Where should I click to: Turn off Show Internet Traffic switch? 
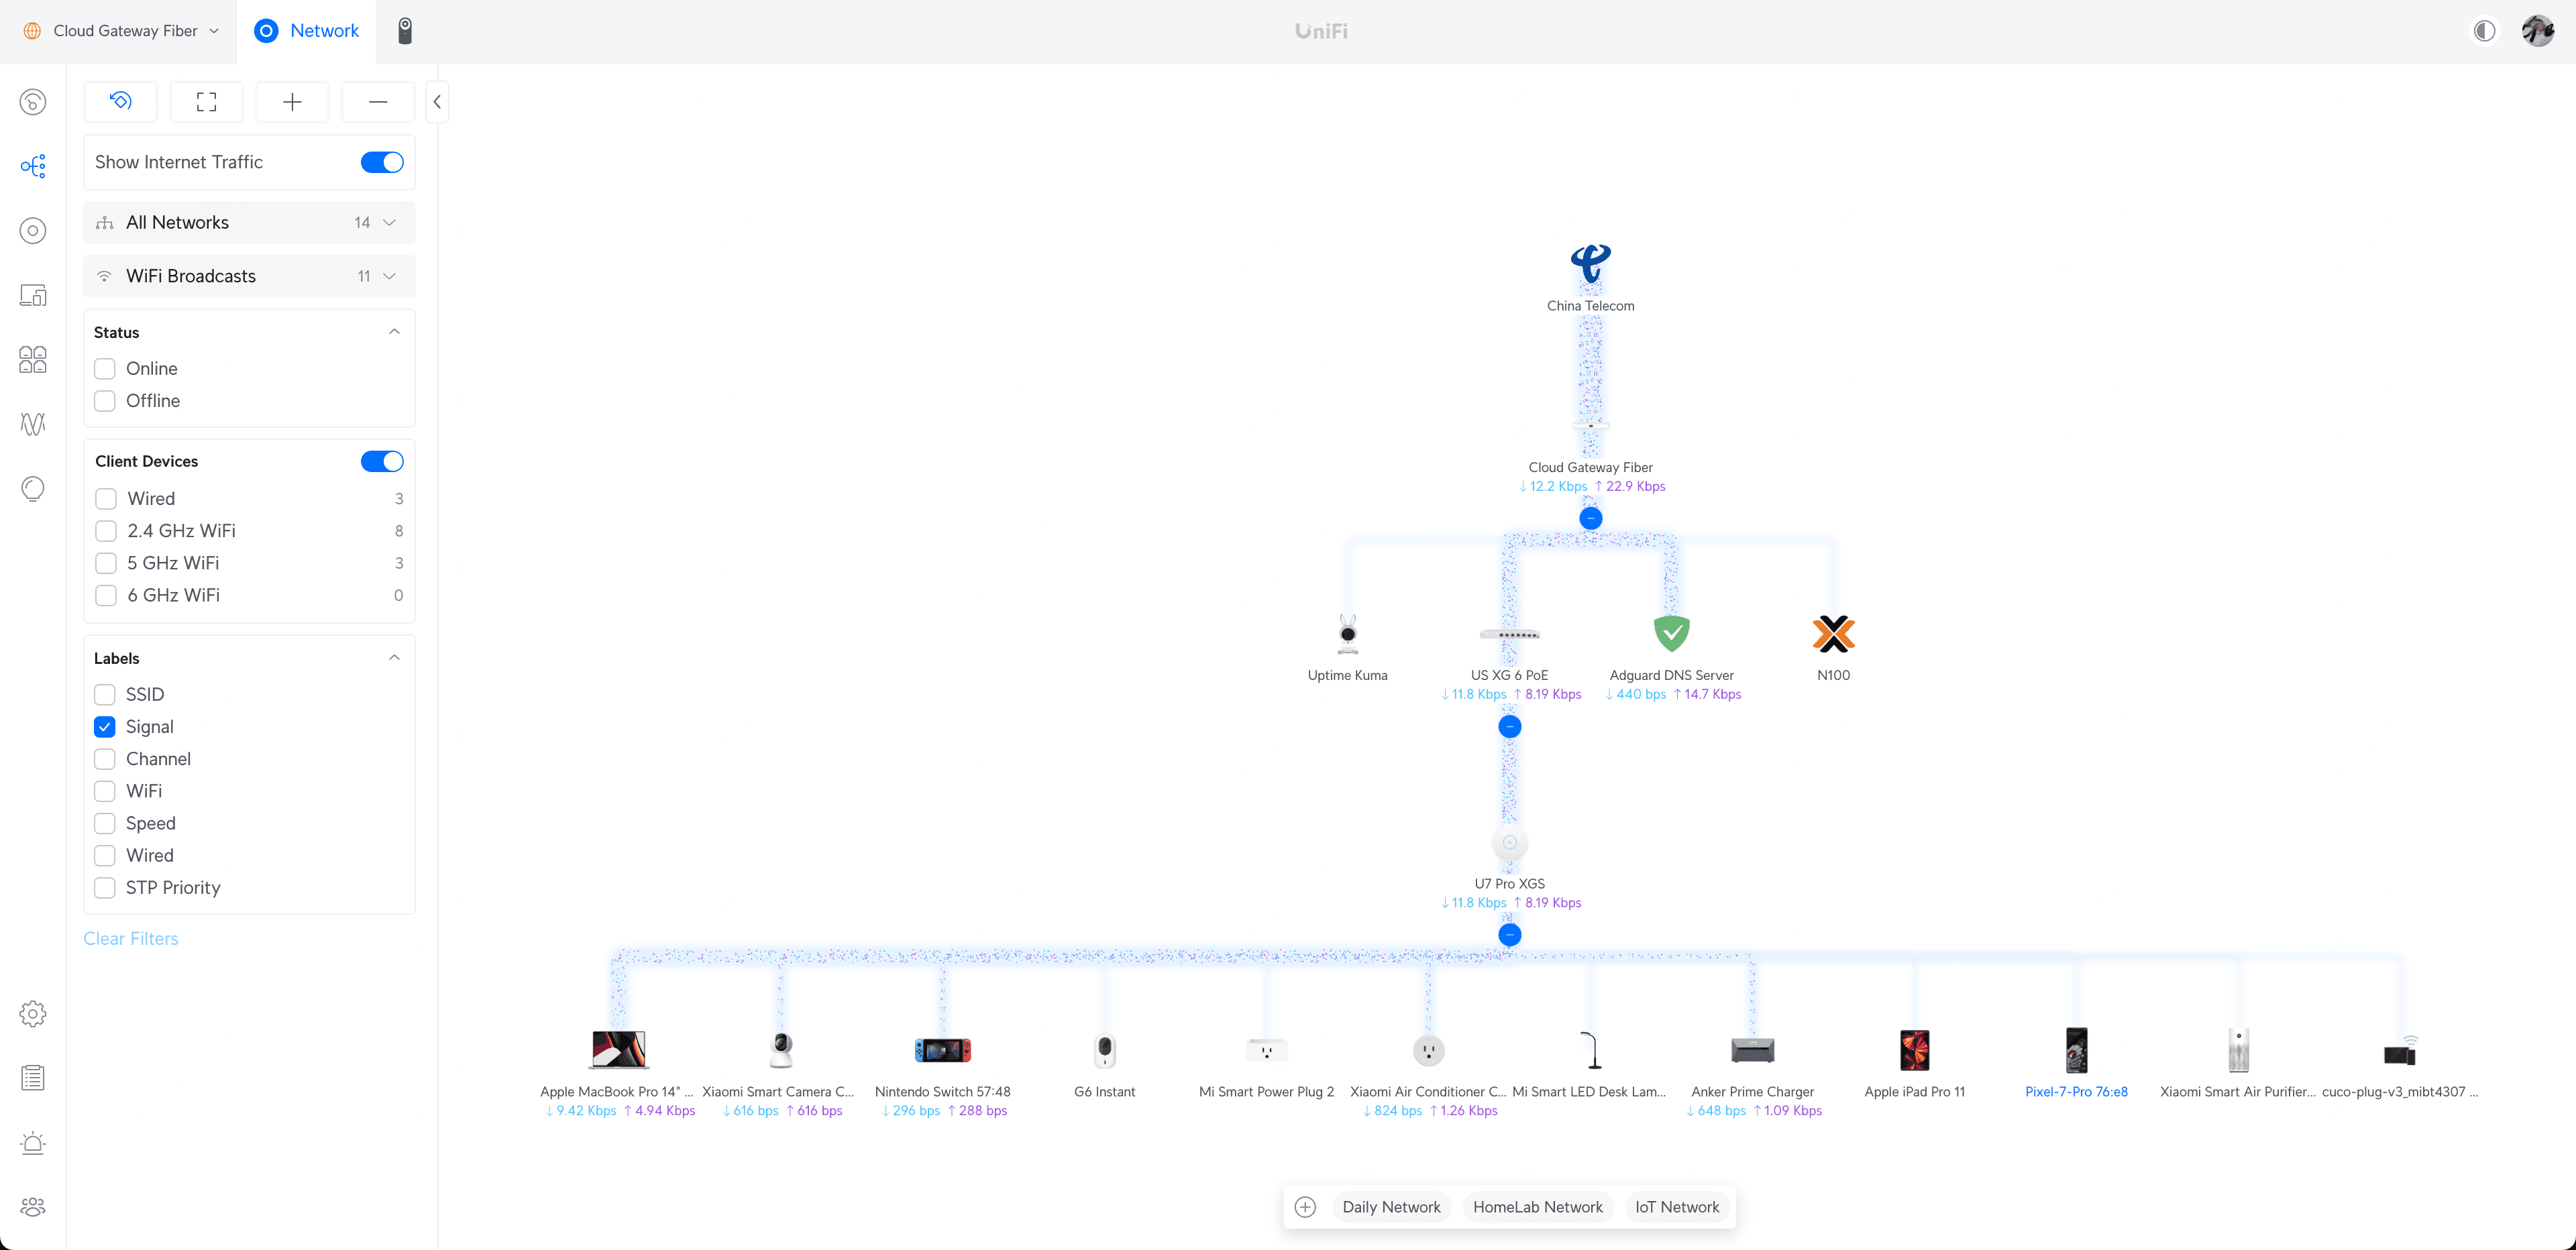click(x=382, y=162)
